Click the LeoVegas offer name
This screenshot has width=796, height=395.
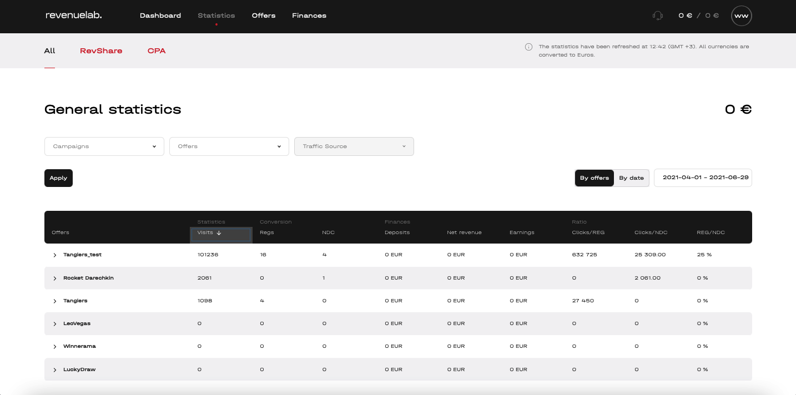pyautogui.click(x=77, y=323)
